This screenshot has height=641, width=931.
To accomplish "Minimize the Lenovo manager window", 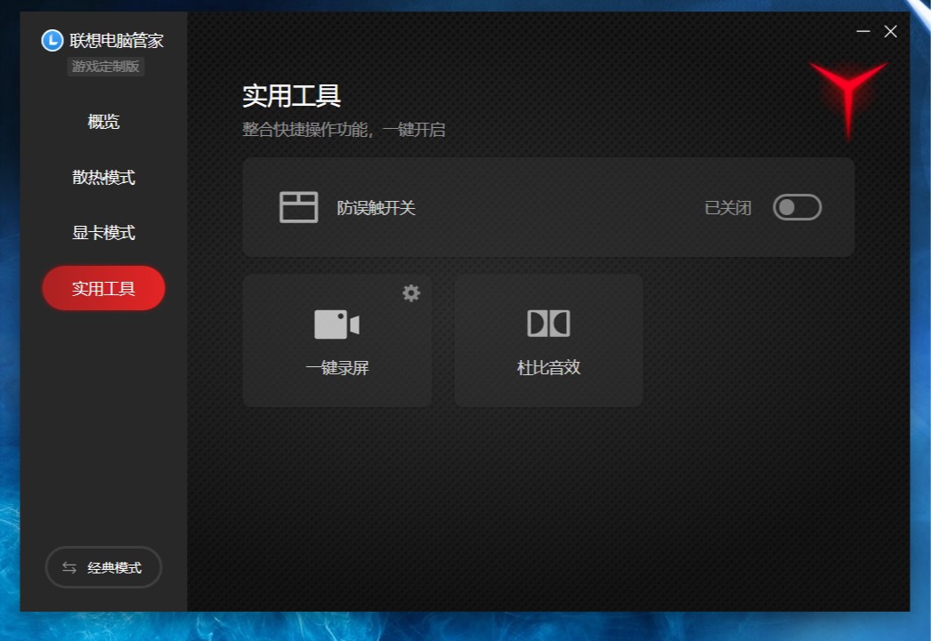I will [x=861, y=31].
